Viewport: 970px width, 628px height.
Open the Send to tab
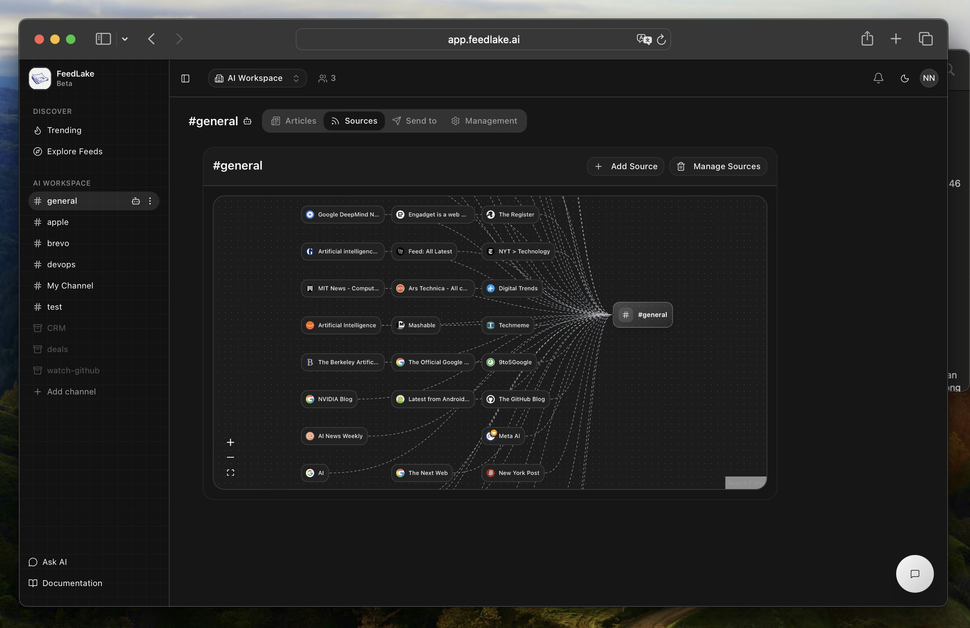pyautogui.click(x=414, y=121)
